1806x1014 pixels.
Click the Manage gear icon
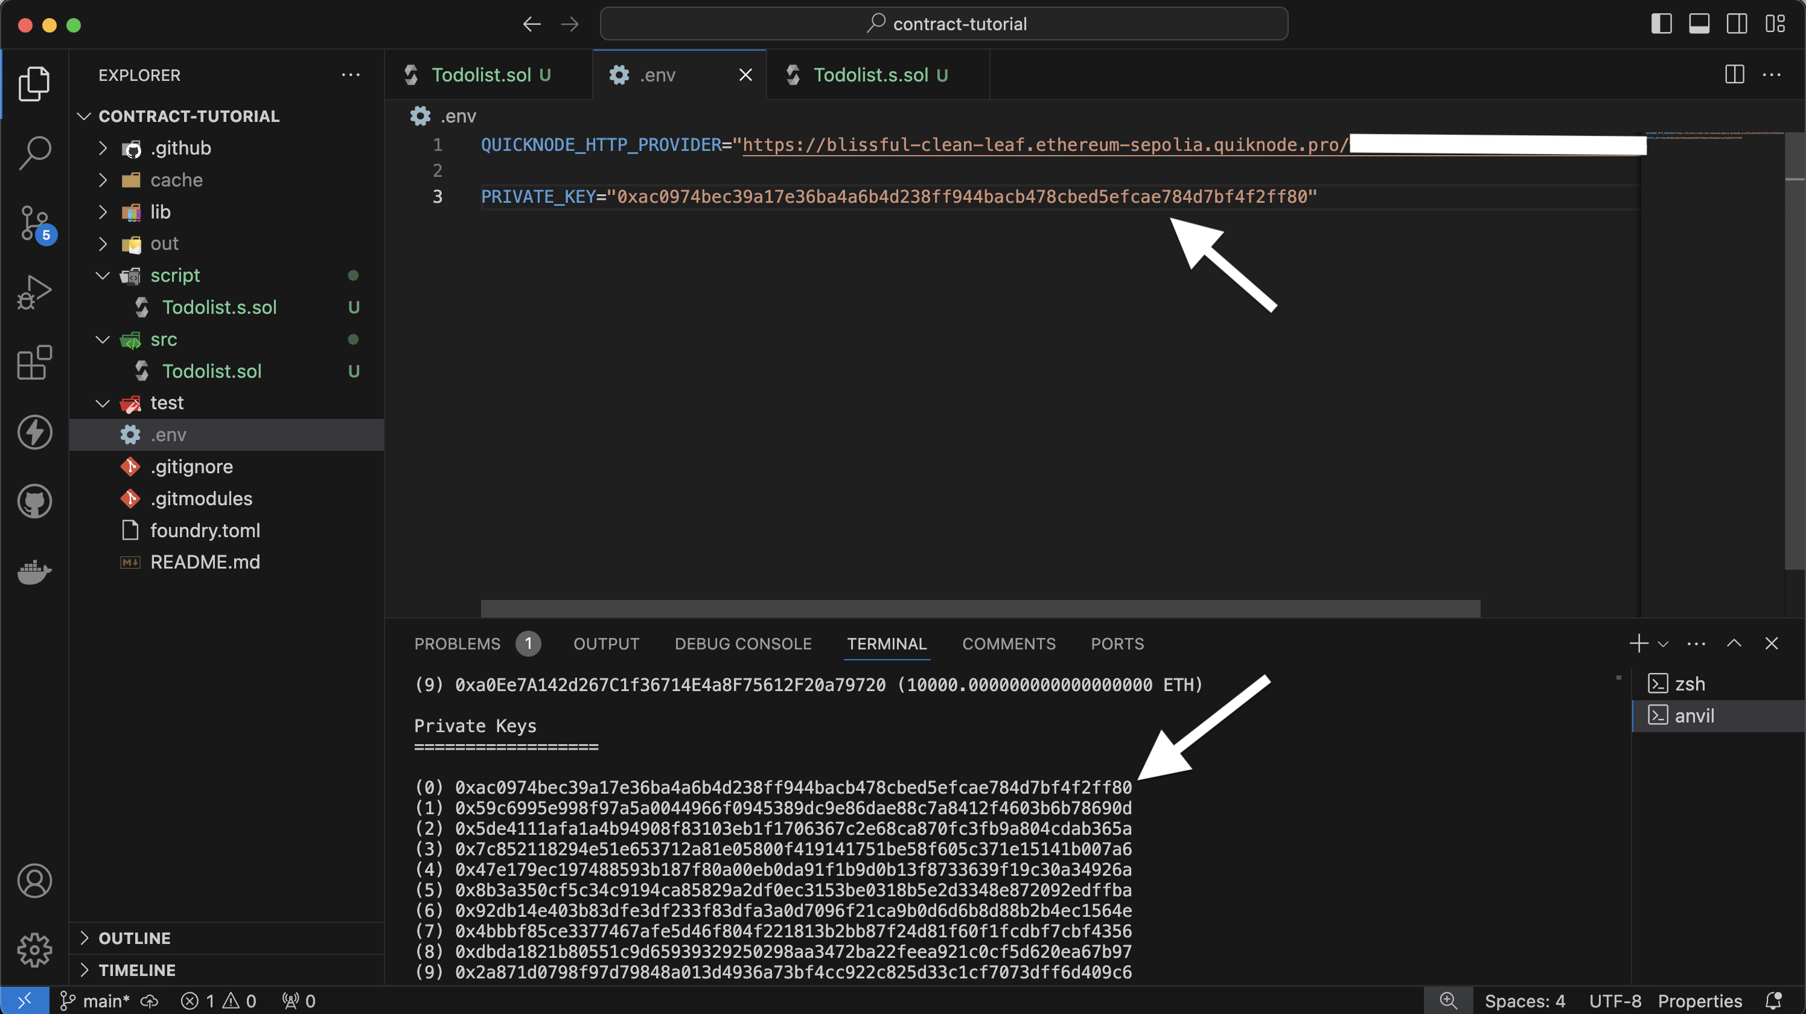pos(34,950)
